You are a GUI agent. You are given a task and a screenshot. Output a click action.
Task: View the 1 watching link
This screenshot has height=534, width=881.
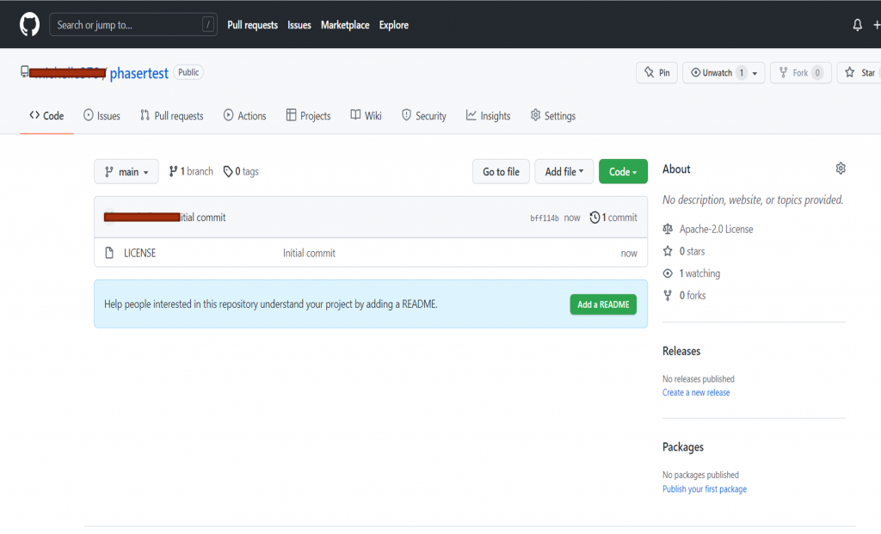(x=699, y=273)
